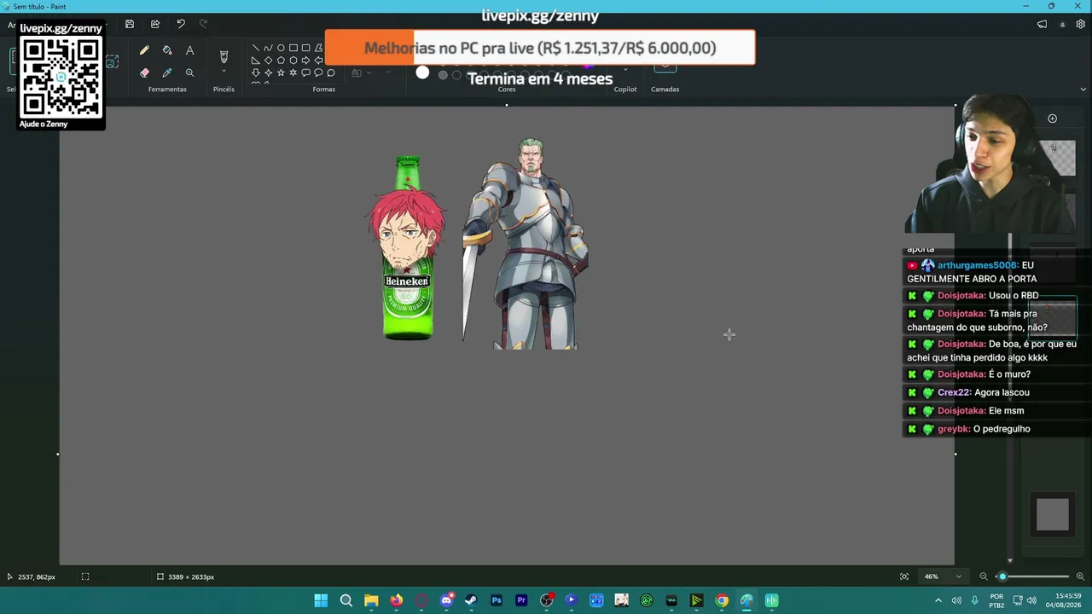Change keyboard language POR PTB2
The width and height of the screenshot is (1092, 614).
coord(996,600)
